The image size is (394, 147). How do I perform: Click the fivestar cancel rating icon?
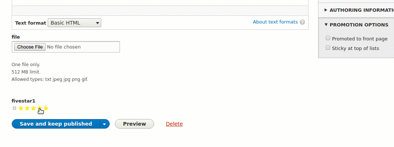tap(14, 108)
